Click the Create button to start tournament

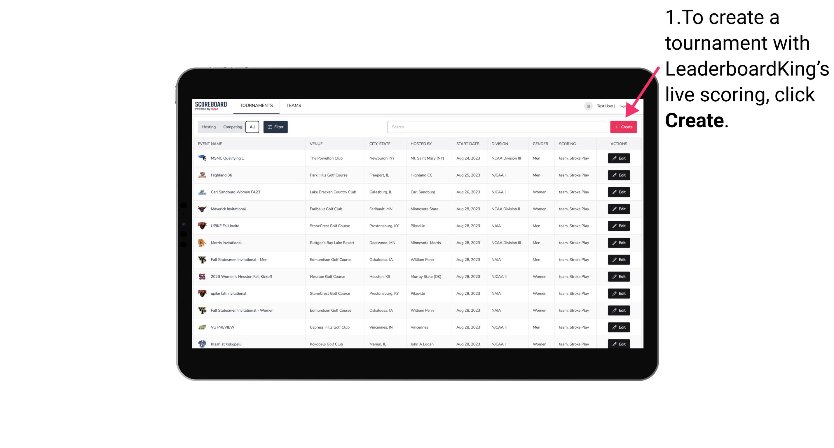623,126
